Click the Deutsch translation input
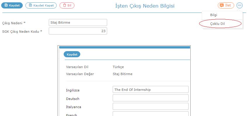This screenshot has height=116, width=247. pyautogui.click(x=151, y=98)
